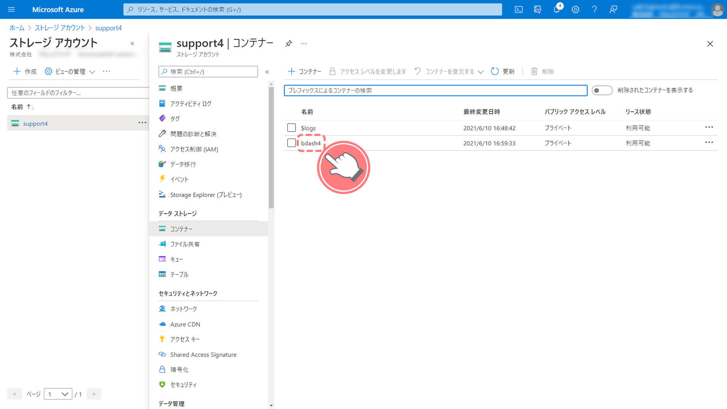This screenshot has height=409, width=727.
Task: Open the bdash4 container
Action: coord(311,143)
